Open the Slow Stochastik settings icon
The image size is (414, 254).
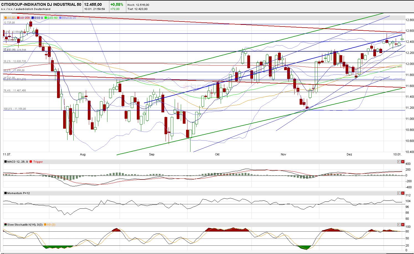pos(398,224)
